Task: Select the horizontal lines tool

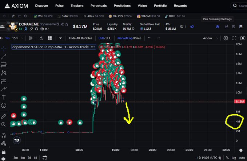Action: click(4, 65)
